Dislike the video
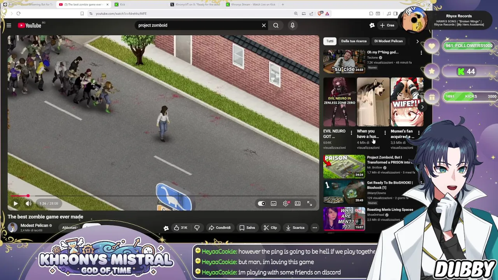The image size is (498, 280). 197,227
